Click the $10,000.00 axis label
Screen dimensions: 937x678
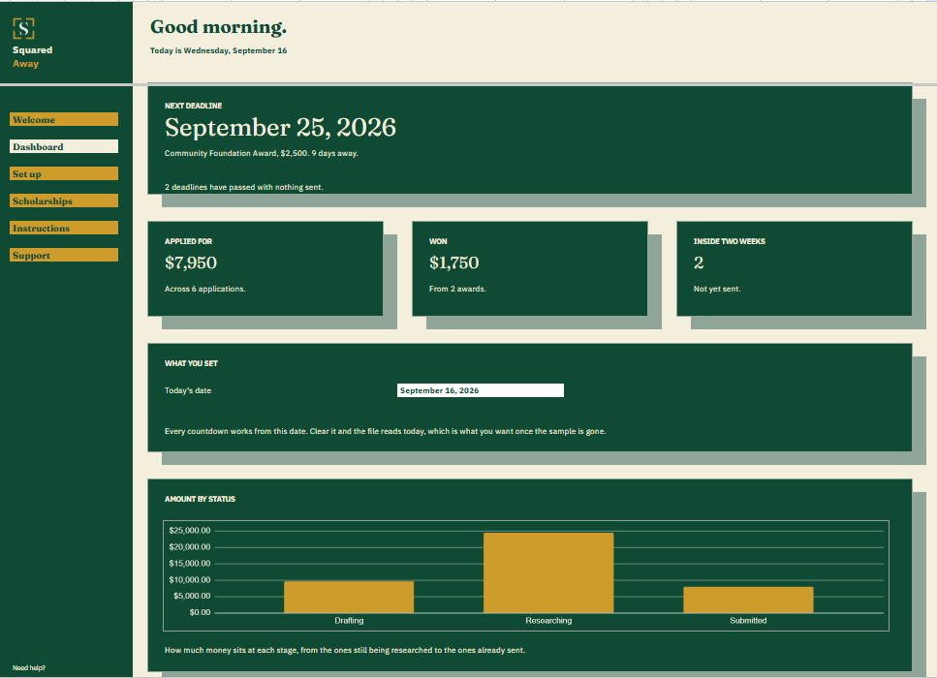pos(189,579)
